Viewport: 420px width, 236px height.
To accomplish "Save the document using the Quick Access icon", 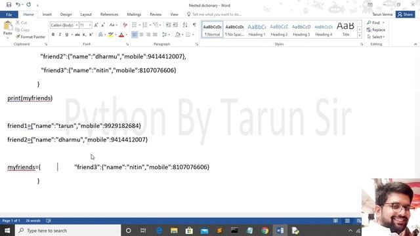I will tap(9, 5).
